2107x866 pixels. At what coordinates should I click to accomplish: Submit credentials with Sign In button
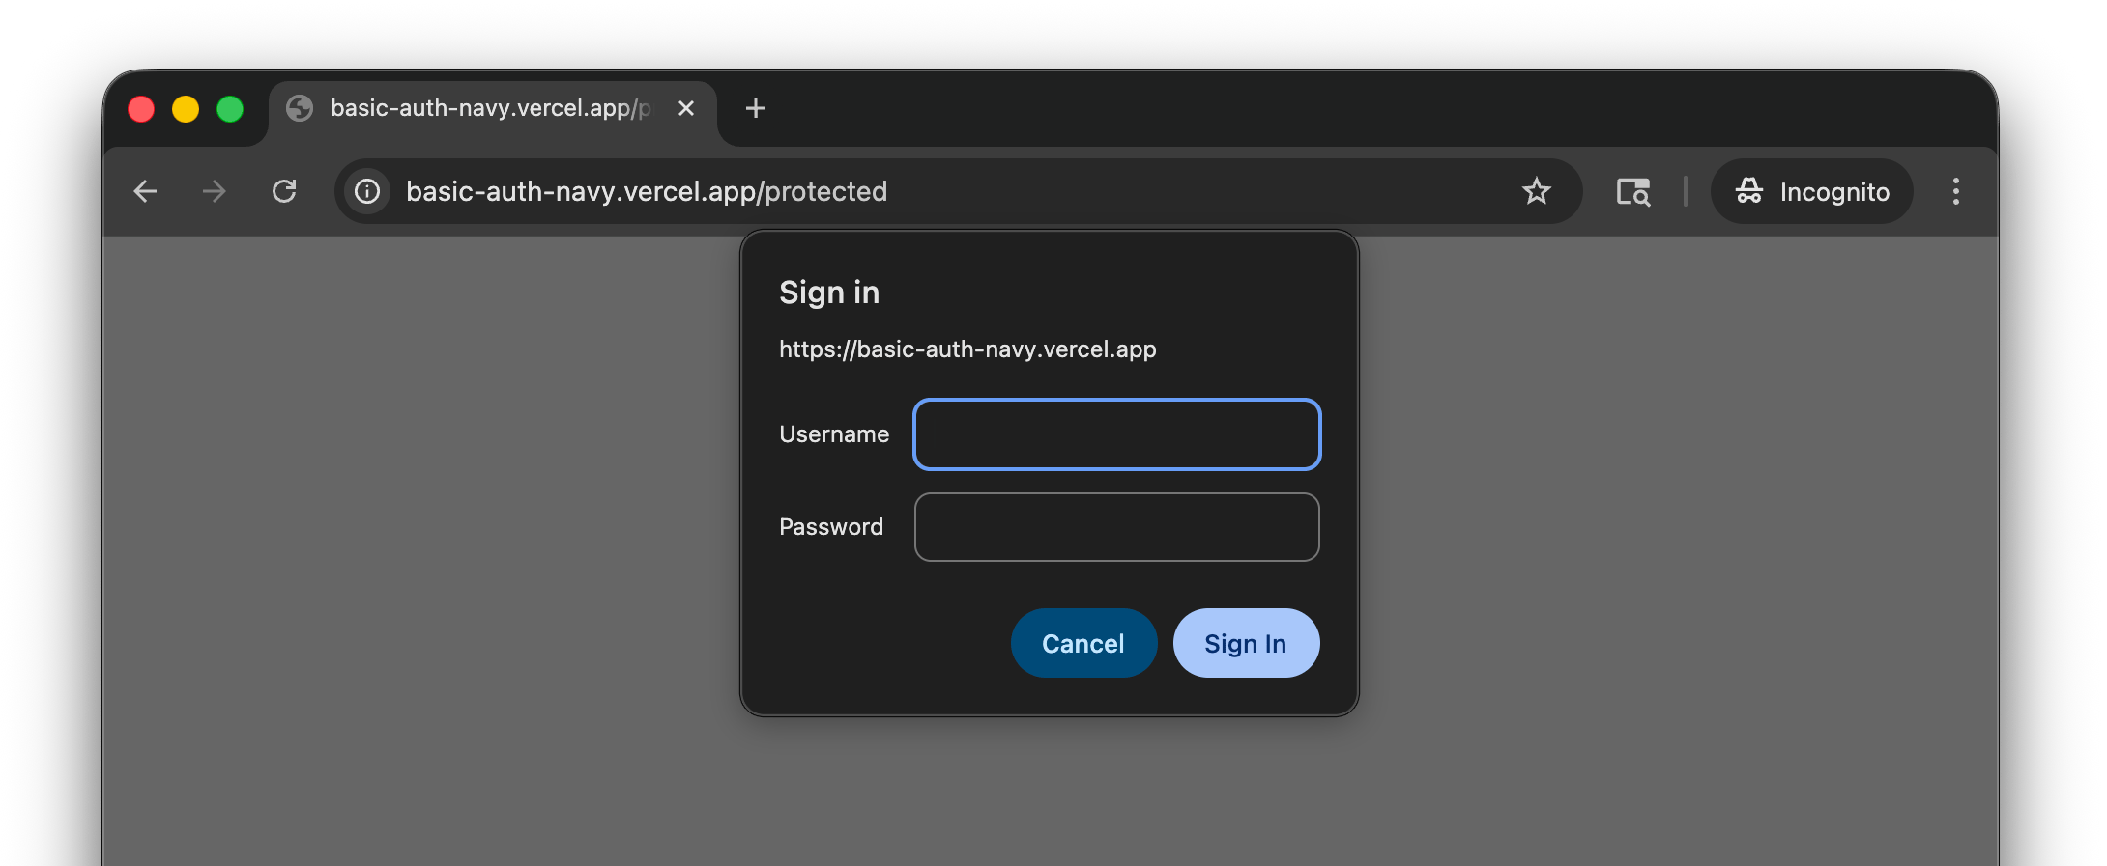pyautogui.click(x=1246, y=643)
